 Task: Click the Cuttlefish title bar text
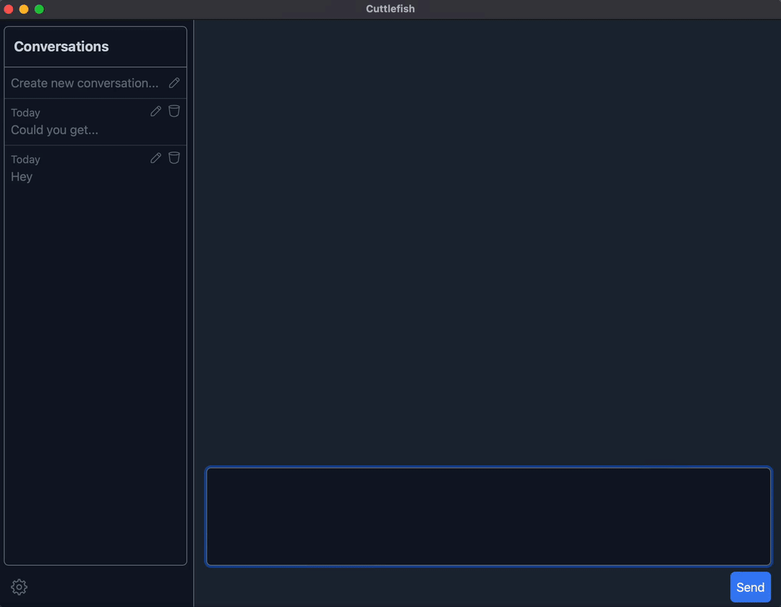(x=390, y=9)
